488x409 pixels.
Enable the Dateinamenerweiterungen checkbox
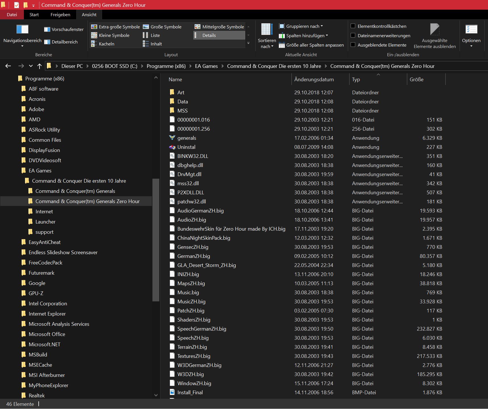[x=353, y=36]
